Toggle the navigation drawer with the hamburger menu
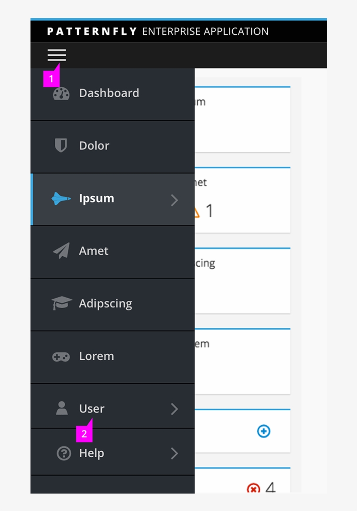 57,55
